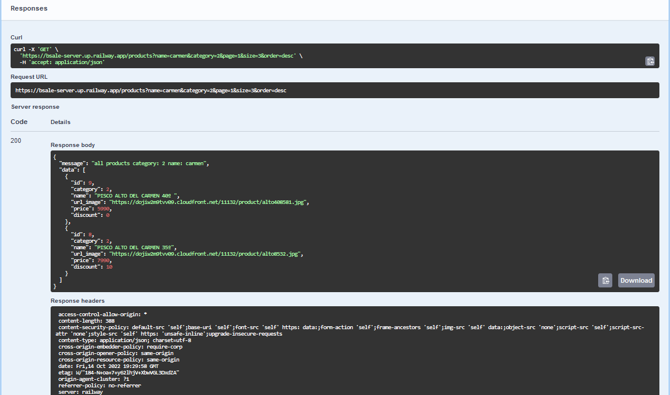The width and height of the screenshot is (670, 395).
Task: Copy the curl command to clipboard
Action: (650, 62)
